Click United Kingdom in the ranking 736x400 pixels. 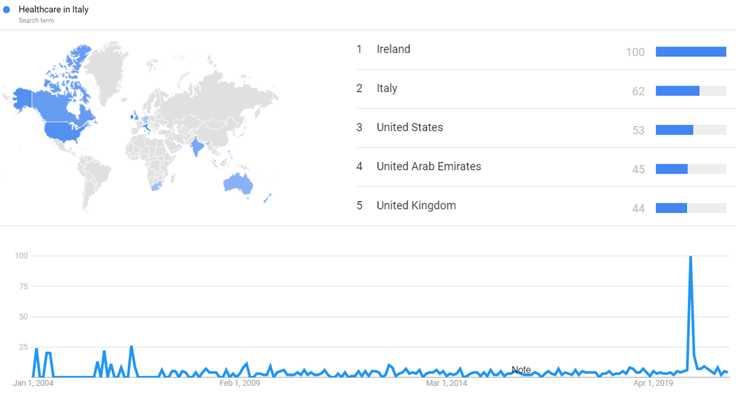pos(416,206)
